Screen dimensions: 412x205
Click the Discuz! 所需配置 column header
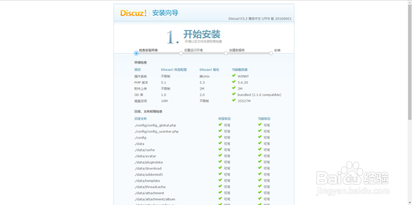click(x=174, y=69)
